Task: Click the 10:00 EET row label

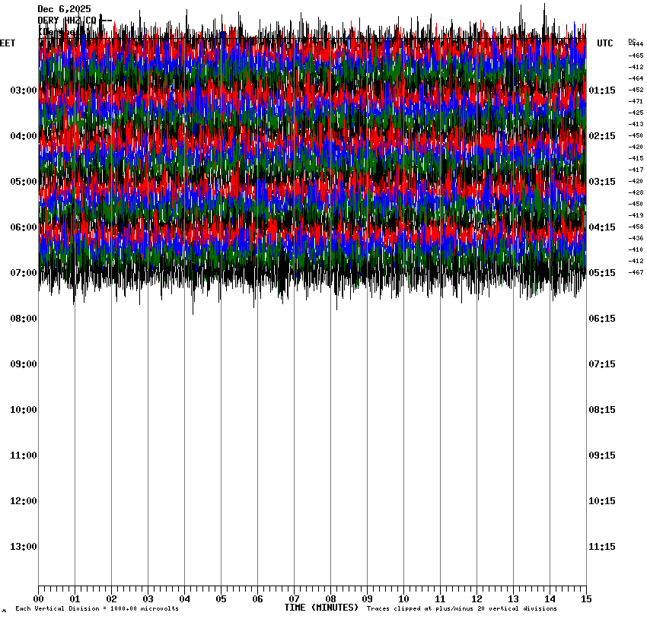Action: [x=24, y=410]
